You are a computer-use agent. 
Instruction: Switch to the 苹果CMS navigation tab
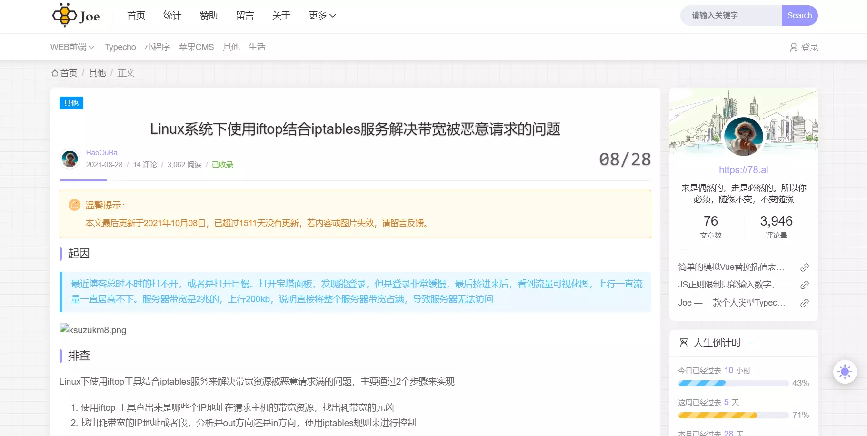(x=196, y=47)
